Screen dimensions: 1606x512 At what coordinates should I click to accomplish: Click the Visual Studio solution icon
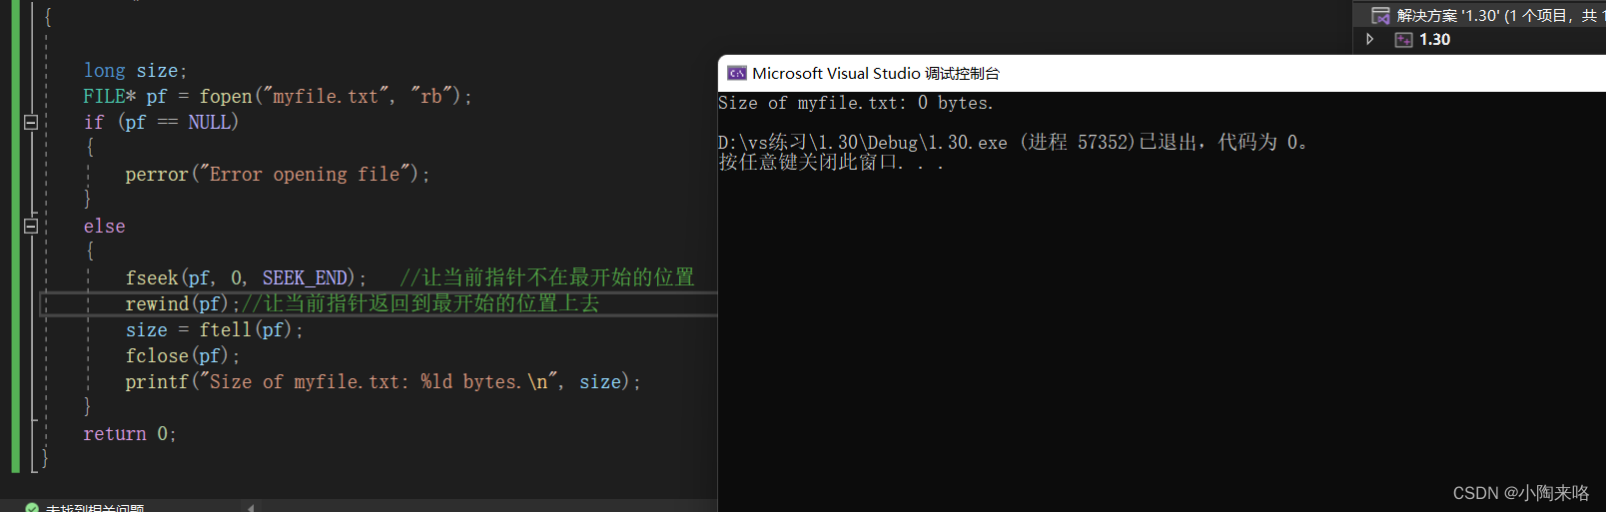(1380, 15)
